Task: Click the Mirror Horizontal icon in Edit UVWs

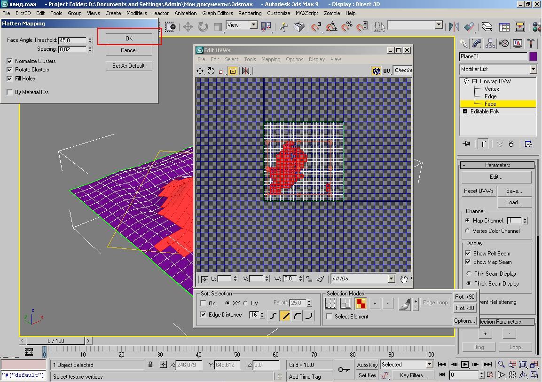Action: click(x=245, y=71)
